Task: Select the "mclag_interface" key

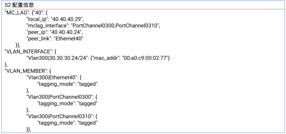Action: (47, 26)
